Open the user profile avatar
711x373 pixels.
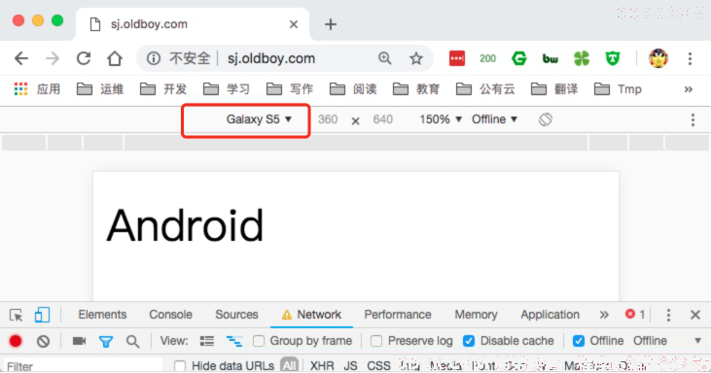pos(658,58)
